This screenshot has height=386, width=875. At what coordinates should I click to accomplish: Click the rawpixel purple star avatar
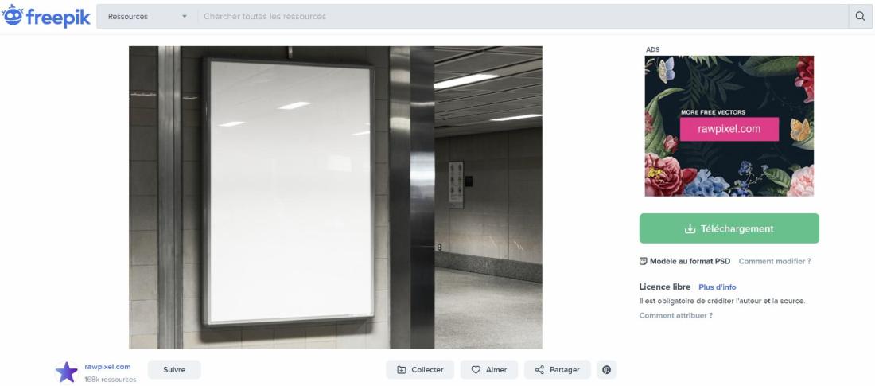[x=66, y=372]
